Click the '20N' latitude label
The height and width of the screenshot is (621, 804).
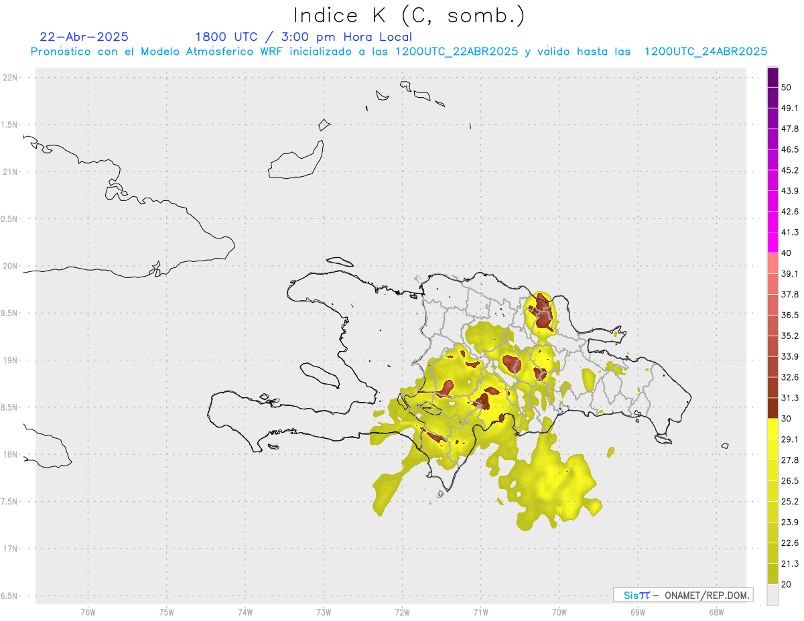pos(11,266)
